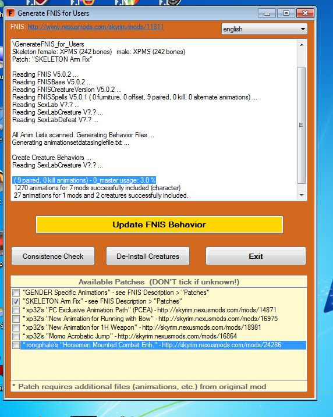This screenshot has height=417, width=333.
Task: Enable New Animation for 1H Weapon checkbox
Action: click(x=16, y=327)
